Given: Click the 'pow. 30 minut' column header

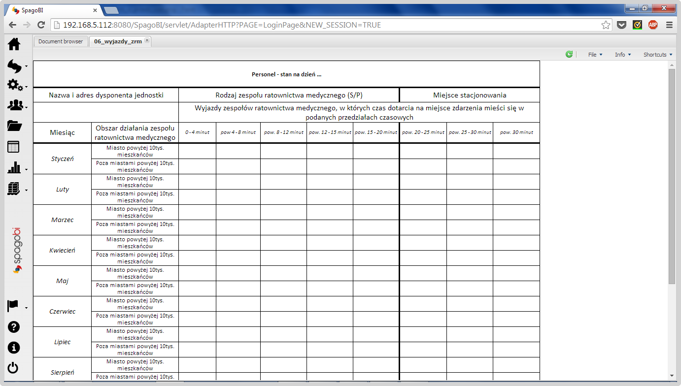Looking at the screenshot, I should coord(516,132).
